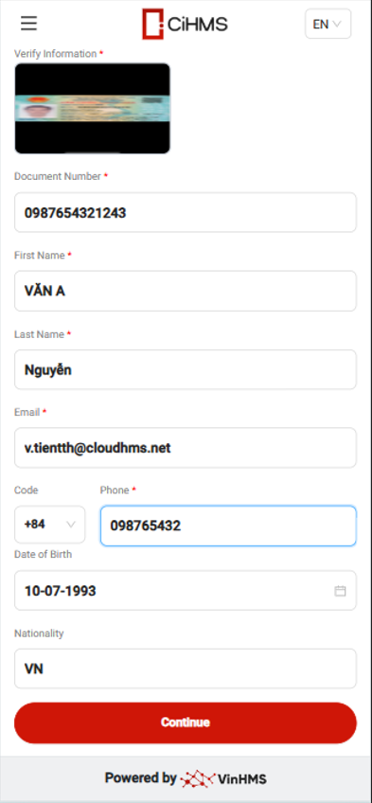
Task: Open the hamburger menu
Action: point(28,24)
